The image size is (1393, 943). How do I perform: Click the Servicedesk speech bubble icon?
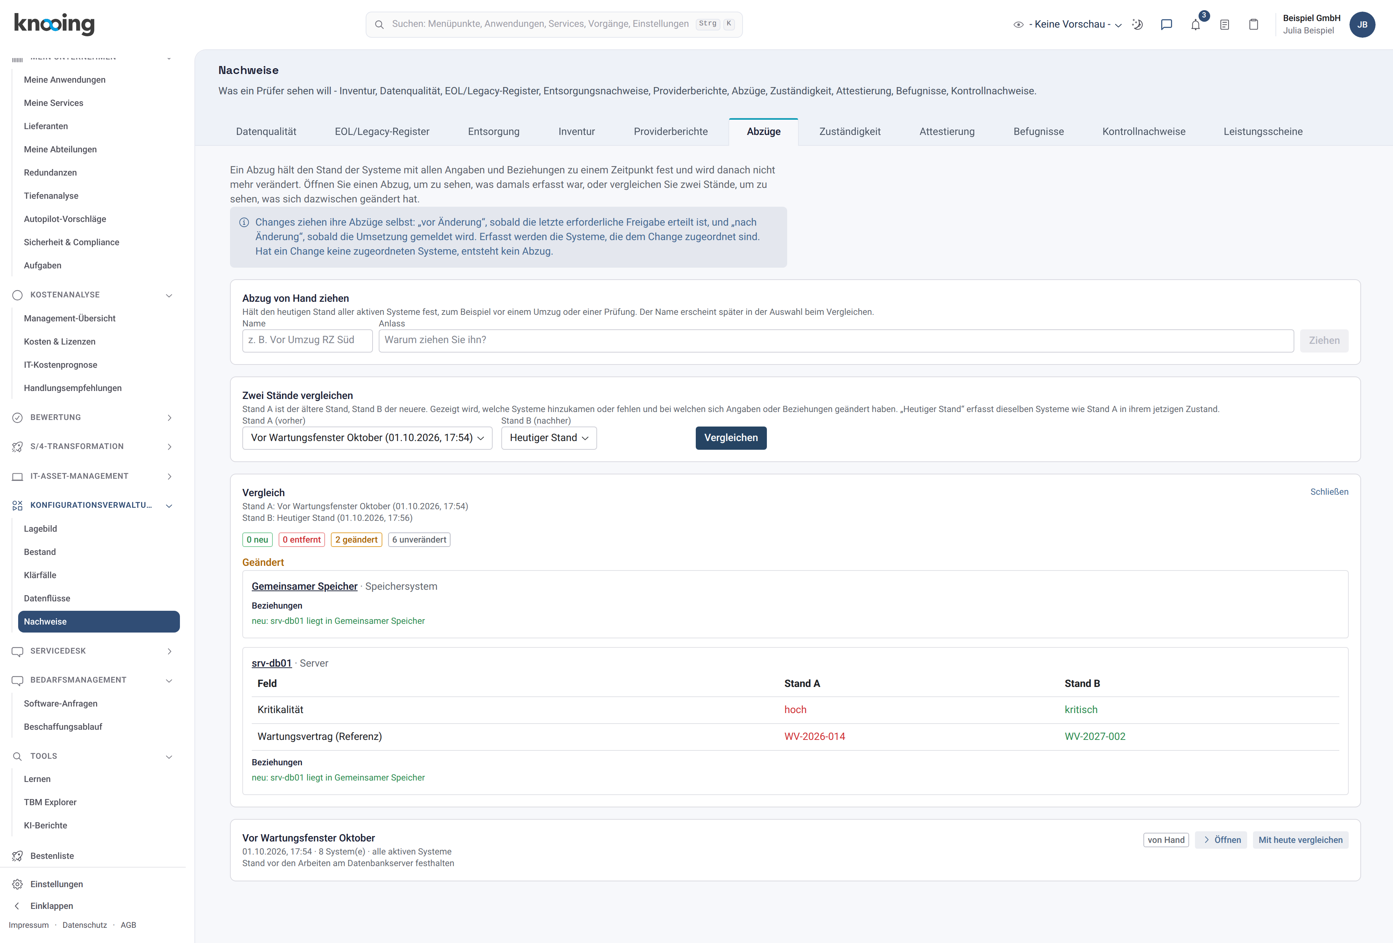pyautogui.click(x=17, y=651)
